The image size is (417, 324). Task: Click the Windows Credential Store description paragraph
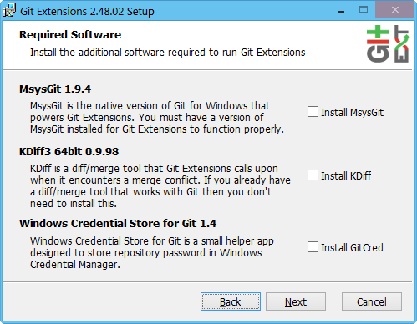[x=152, y=253]
